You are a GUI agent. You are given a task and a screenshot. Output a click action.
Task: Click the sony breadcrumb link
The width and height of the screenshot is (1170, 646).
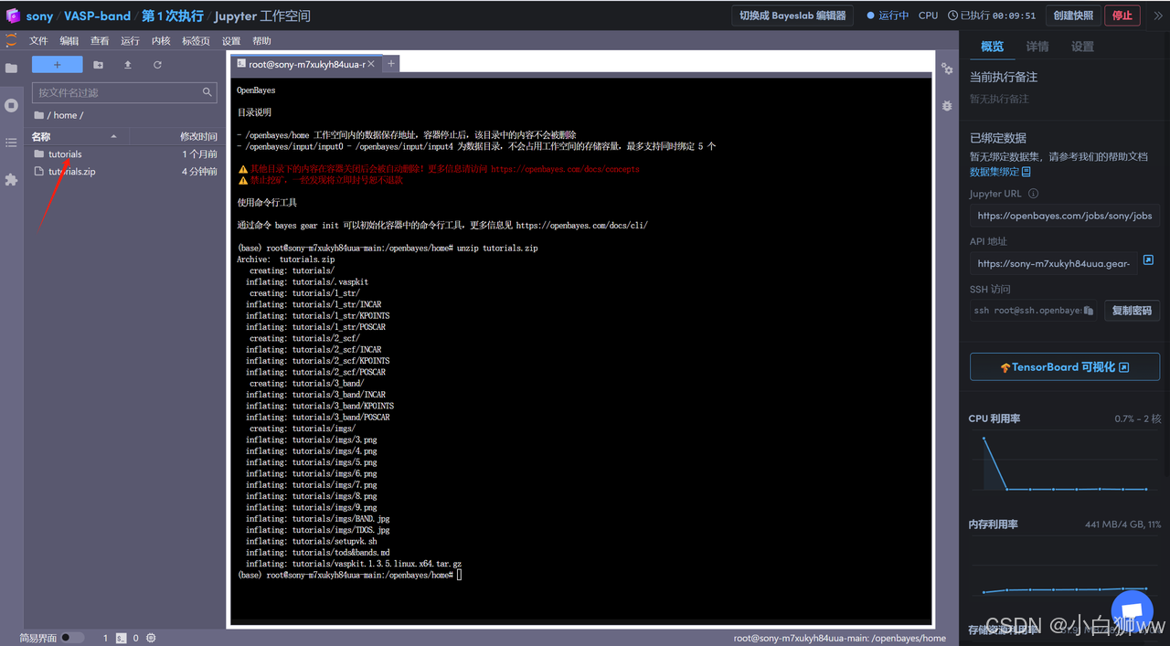pyautogui.click(x=39, y=16)
